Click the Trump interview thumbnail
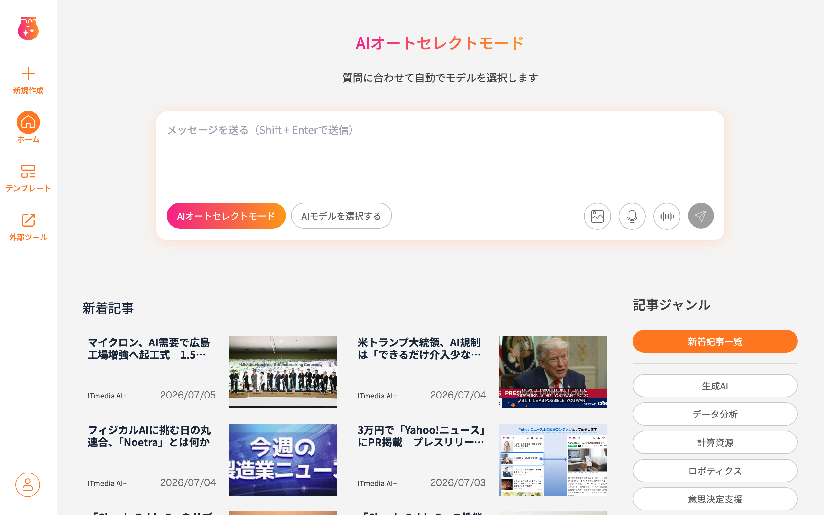This screenshot has height=515, width=824. coord(553,372)
